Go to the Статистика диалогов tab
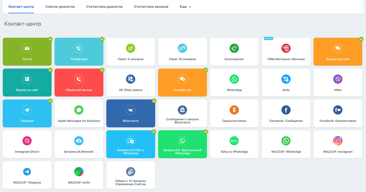The width and height of the screenshot is (366, 192). click(104, 7)
